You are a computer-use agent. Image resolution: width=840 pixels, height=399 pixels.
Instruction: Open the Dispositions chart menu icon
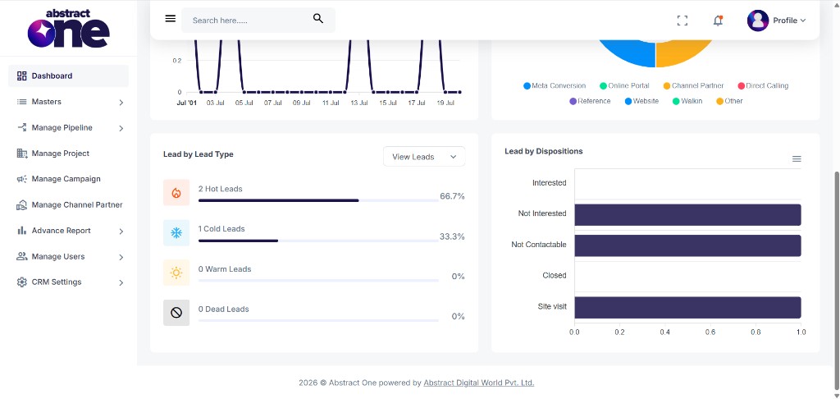797,158
